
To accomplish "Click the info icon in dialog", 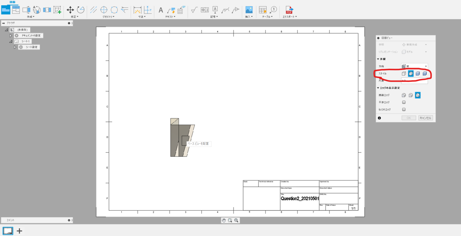I will (379, 118).
